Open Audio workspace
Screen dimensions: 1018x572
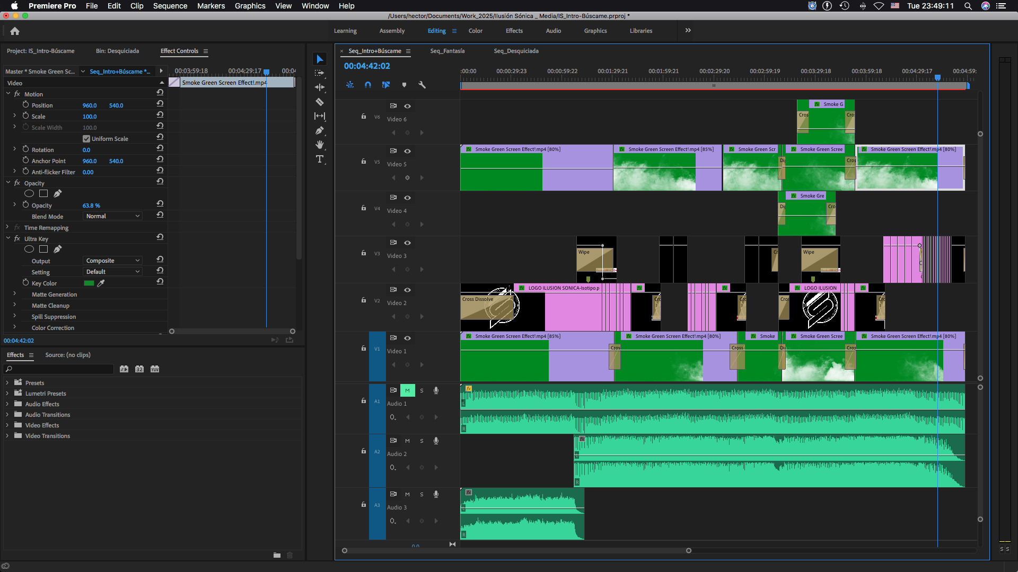pos(553,31)
